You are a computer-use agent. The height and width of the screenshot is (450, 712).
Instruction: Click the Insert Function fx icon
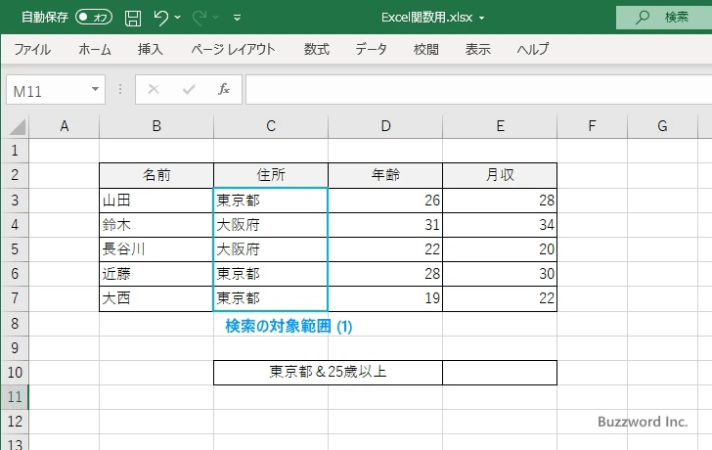point(224,89)
